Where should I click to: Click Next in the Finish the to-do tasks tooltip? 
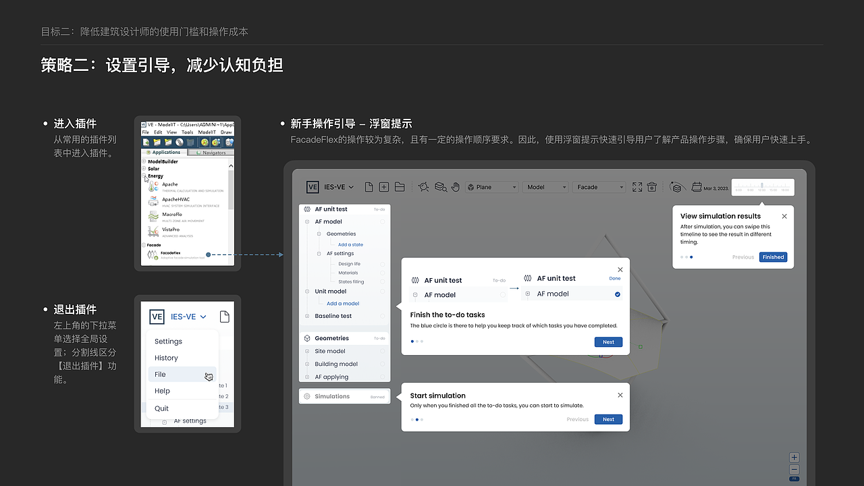point(608,342)
